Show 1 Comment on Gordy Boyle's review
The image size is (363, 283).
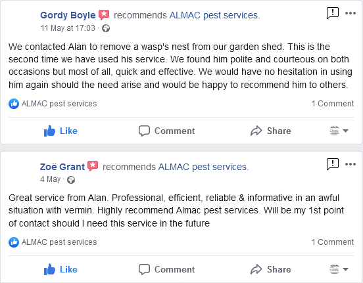point(333,104)
